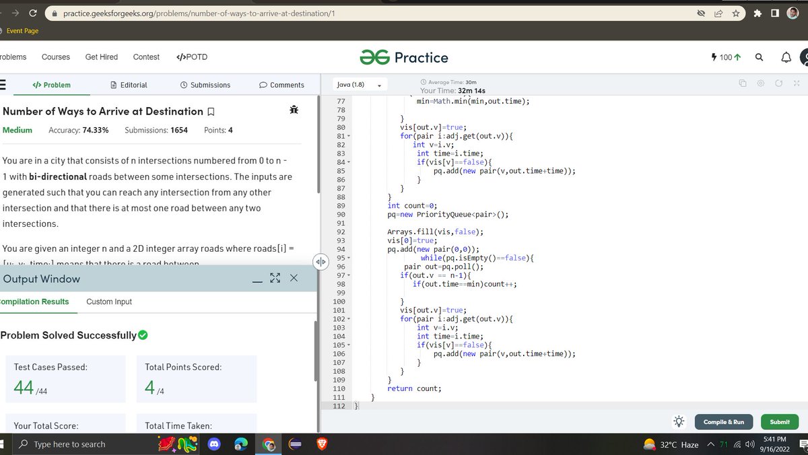Open the Comments tab
This screenshot has width=808, height=455.
point(281,85)
